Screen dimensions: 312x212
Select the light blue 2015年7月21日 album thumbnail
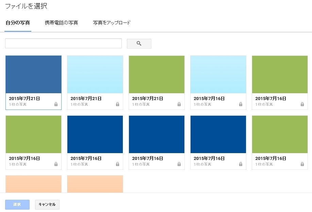point(95,75)
